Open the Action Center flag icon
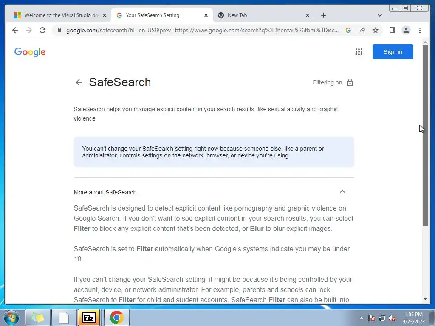Viewport: 435px width, 326px height. click(x=372, y=318)
